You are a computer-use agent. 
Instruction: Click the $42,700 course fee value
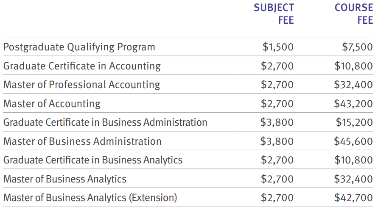tap(353, 198)
